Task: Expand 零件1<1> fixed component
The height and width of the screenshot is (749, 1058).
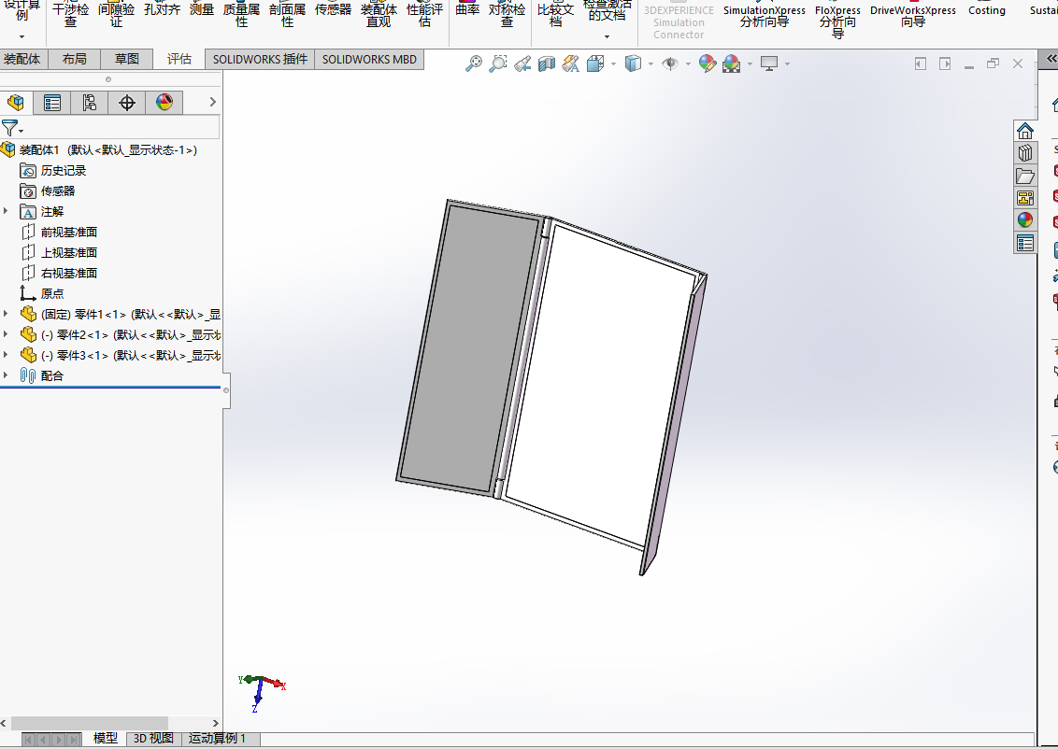Action: (6, 314)
